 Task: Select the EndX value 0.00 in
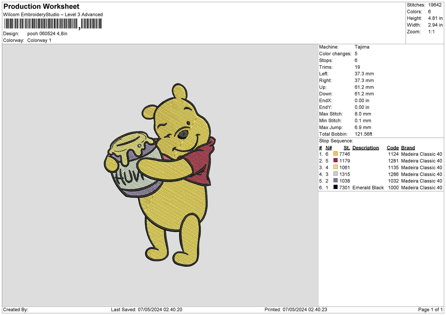click(362, 101)
